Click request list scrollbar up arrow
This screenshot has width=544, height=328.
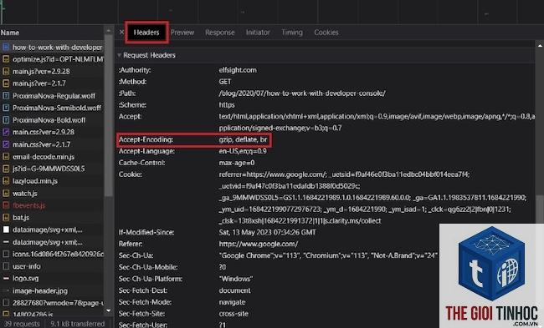click(x=109, y=31)
